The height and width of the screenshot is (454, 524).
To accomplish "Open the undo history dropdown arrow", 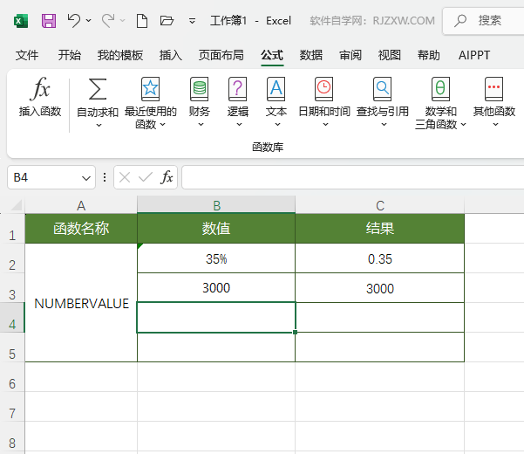I will pyautogui.click(x=89, y=20).
